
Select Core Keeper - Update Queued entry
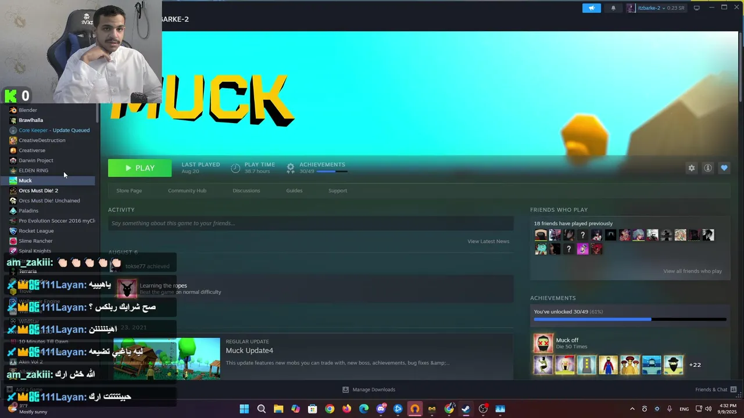pos(54,130)
